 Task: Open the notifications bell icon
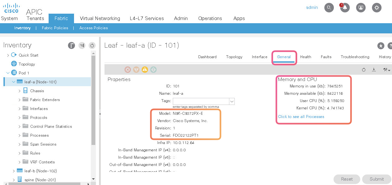[x=345, y=8]
